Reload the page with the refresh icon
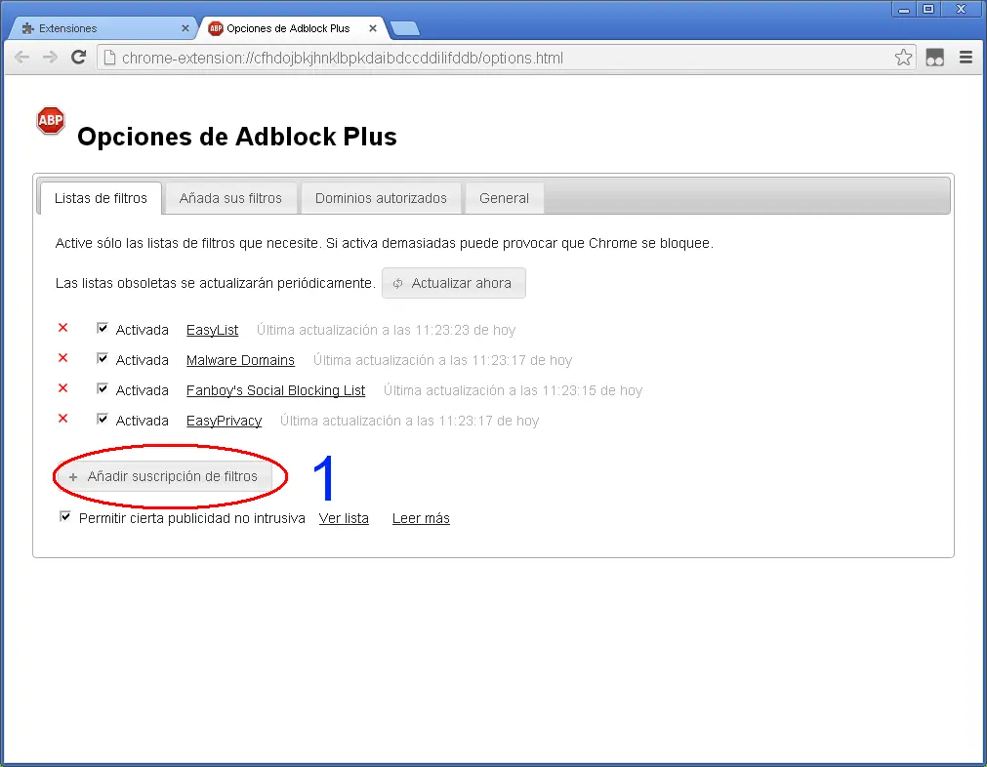The image size is (987, 767). pos(79,58)
